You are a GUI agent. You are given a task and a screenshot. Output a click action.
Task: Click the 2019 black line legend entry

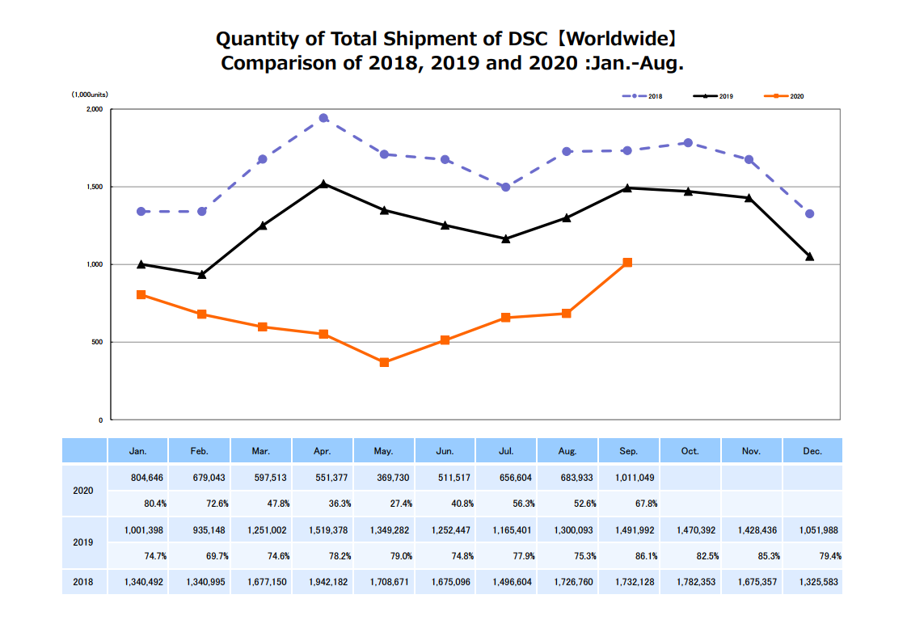(712, 96)
